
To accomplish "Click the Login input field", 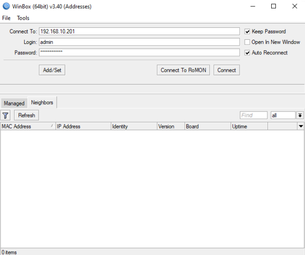I will coord(139,42).
